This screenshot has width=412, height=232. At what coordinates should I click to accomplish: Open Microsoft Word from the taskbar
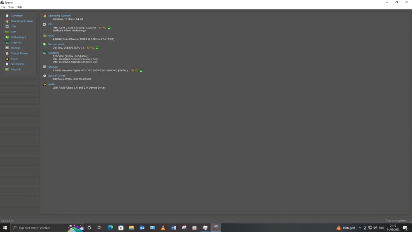click(x=173, y=228)
